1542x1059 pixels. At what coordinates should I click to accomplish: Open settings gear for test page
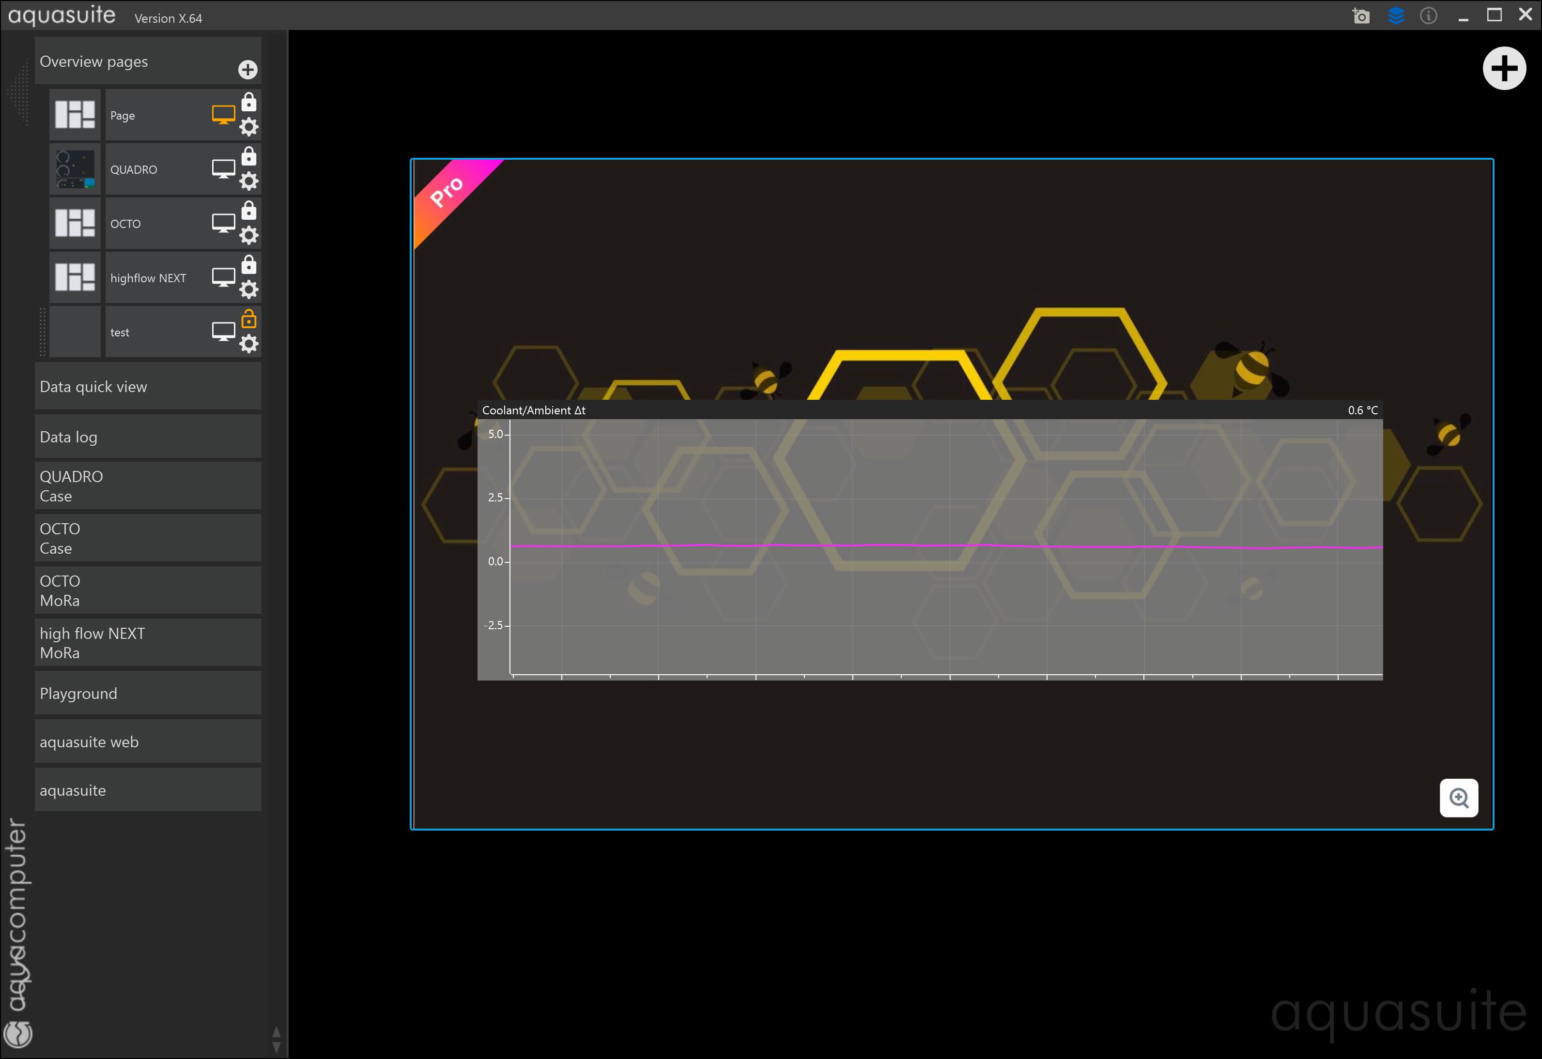coord(249,344)
